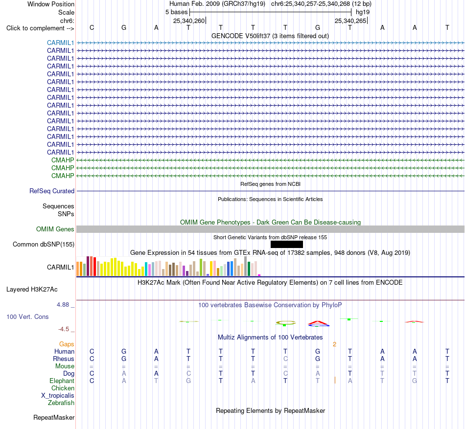Click the hg19 label beside scale bar
465x429 pixels.
[363, 12]
